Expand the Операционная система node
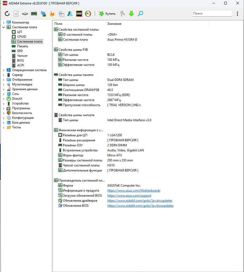This screenshot has height=272, width=244. 3,70
